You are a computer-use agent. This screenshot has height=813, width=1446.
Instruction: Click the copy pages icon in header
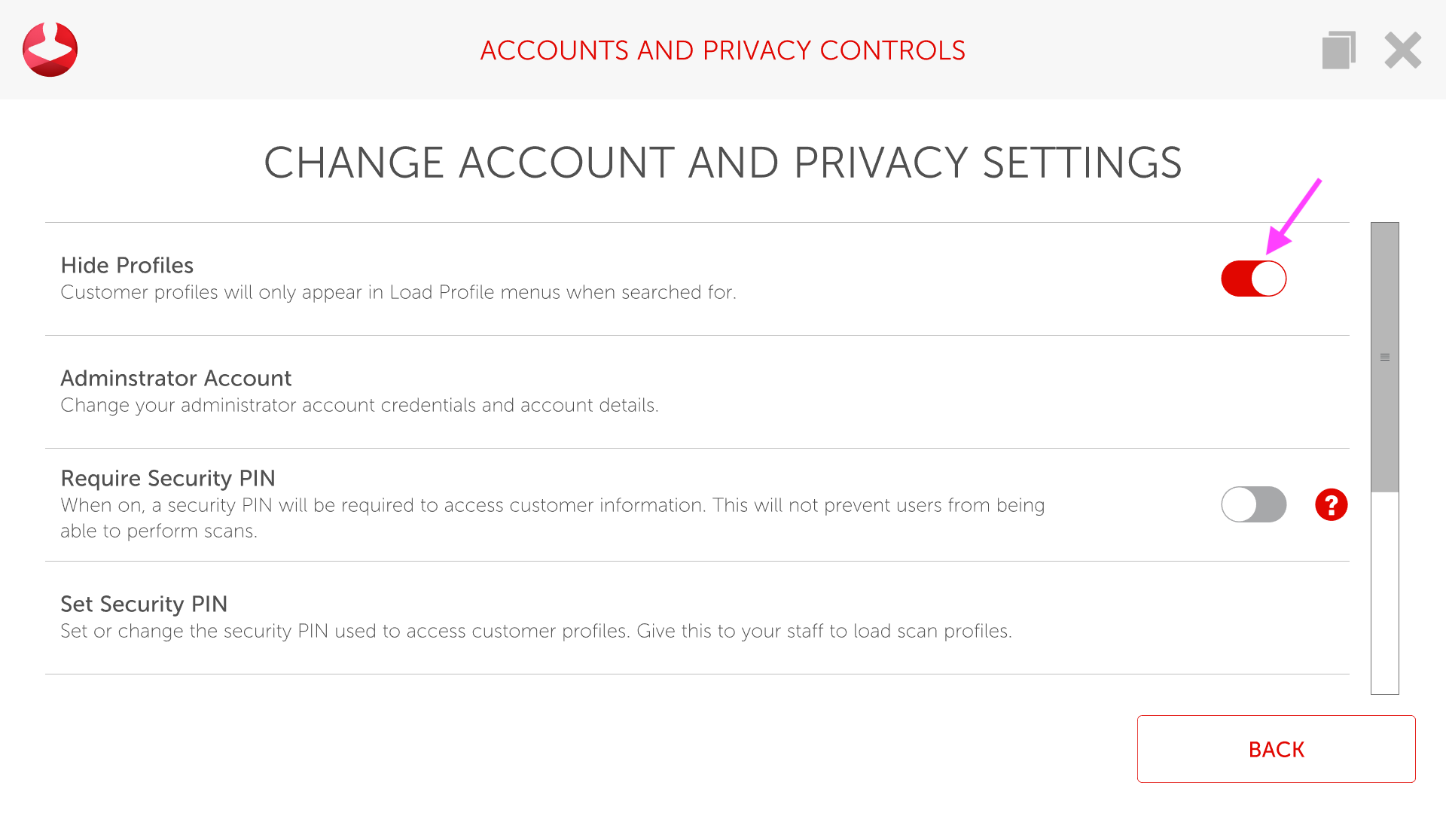pos(1338,50)
